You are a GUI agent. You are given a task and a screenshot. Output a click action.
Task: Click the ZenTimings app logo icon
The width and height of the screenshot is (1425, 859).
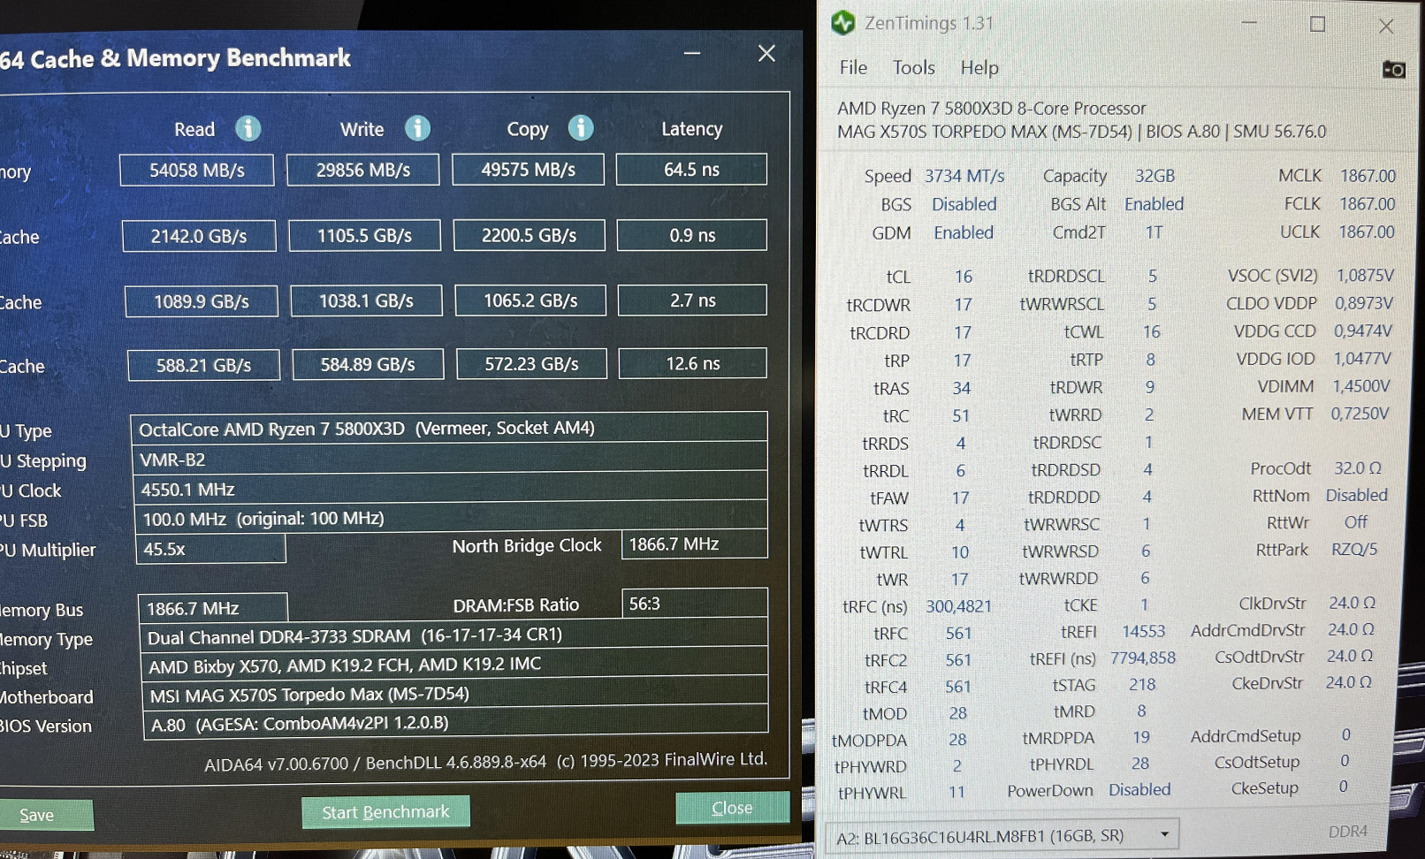click(842, 23)
